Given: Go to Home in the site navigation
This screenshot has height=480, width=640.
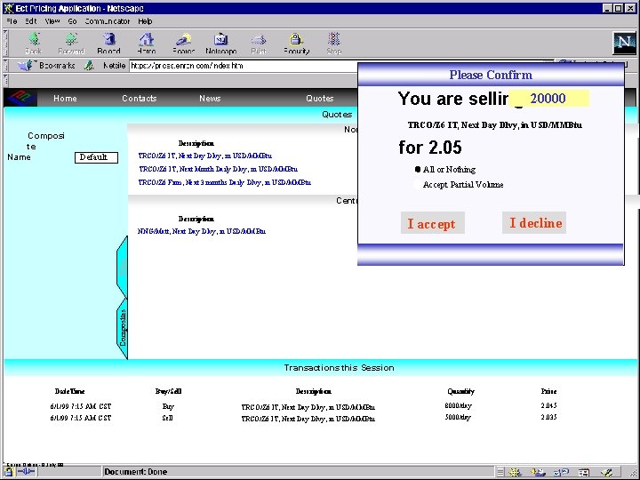Looking at the screenshot, I should pos(65,99).
